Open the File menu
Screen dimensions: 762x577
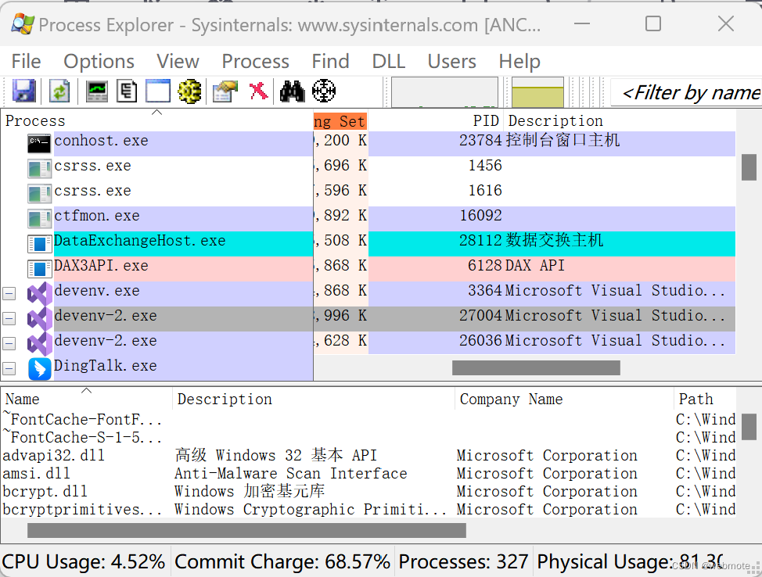(27, 62)
